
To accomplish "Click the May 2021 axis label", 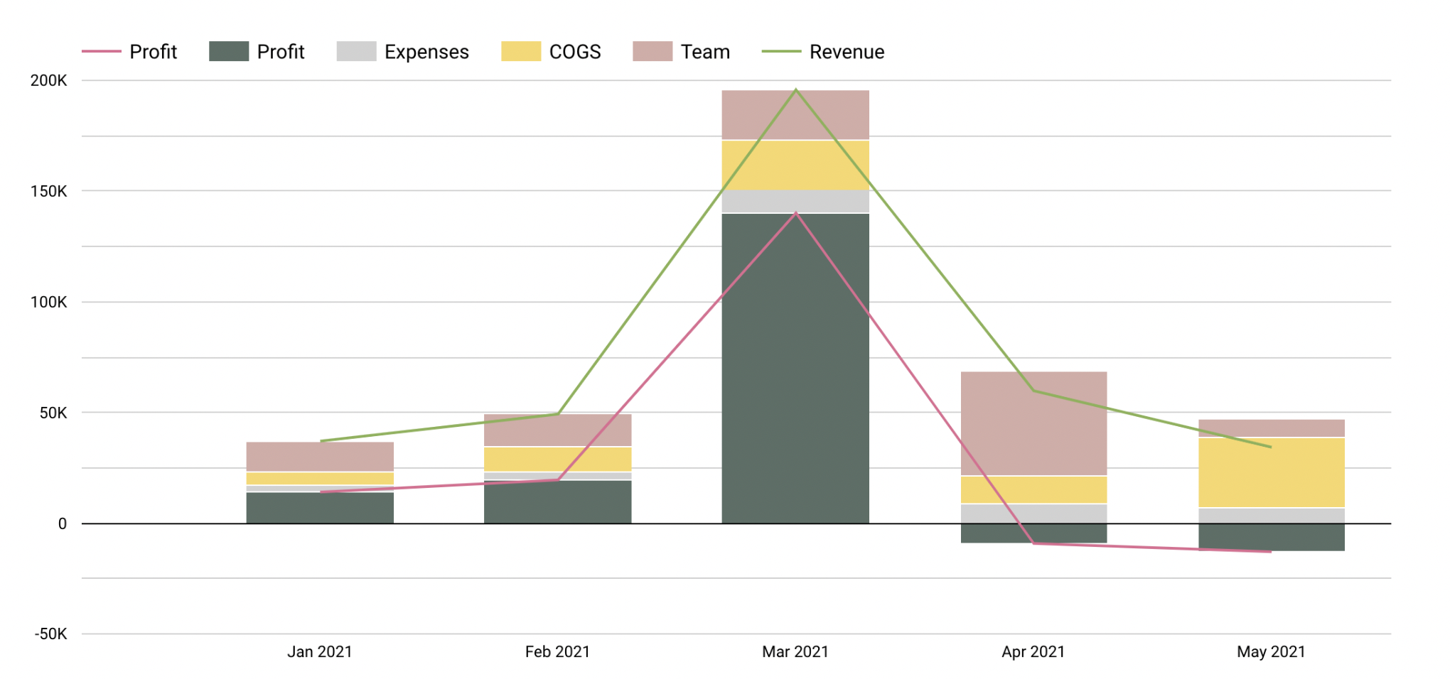I will tap(1272, 652).
